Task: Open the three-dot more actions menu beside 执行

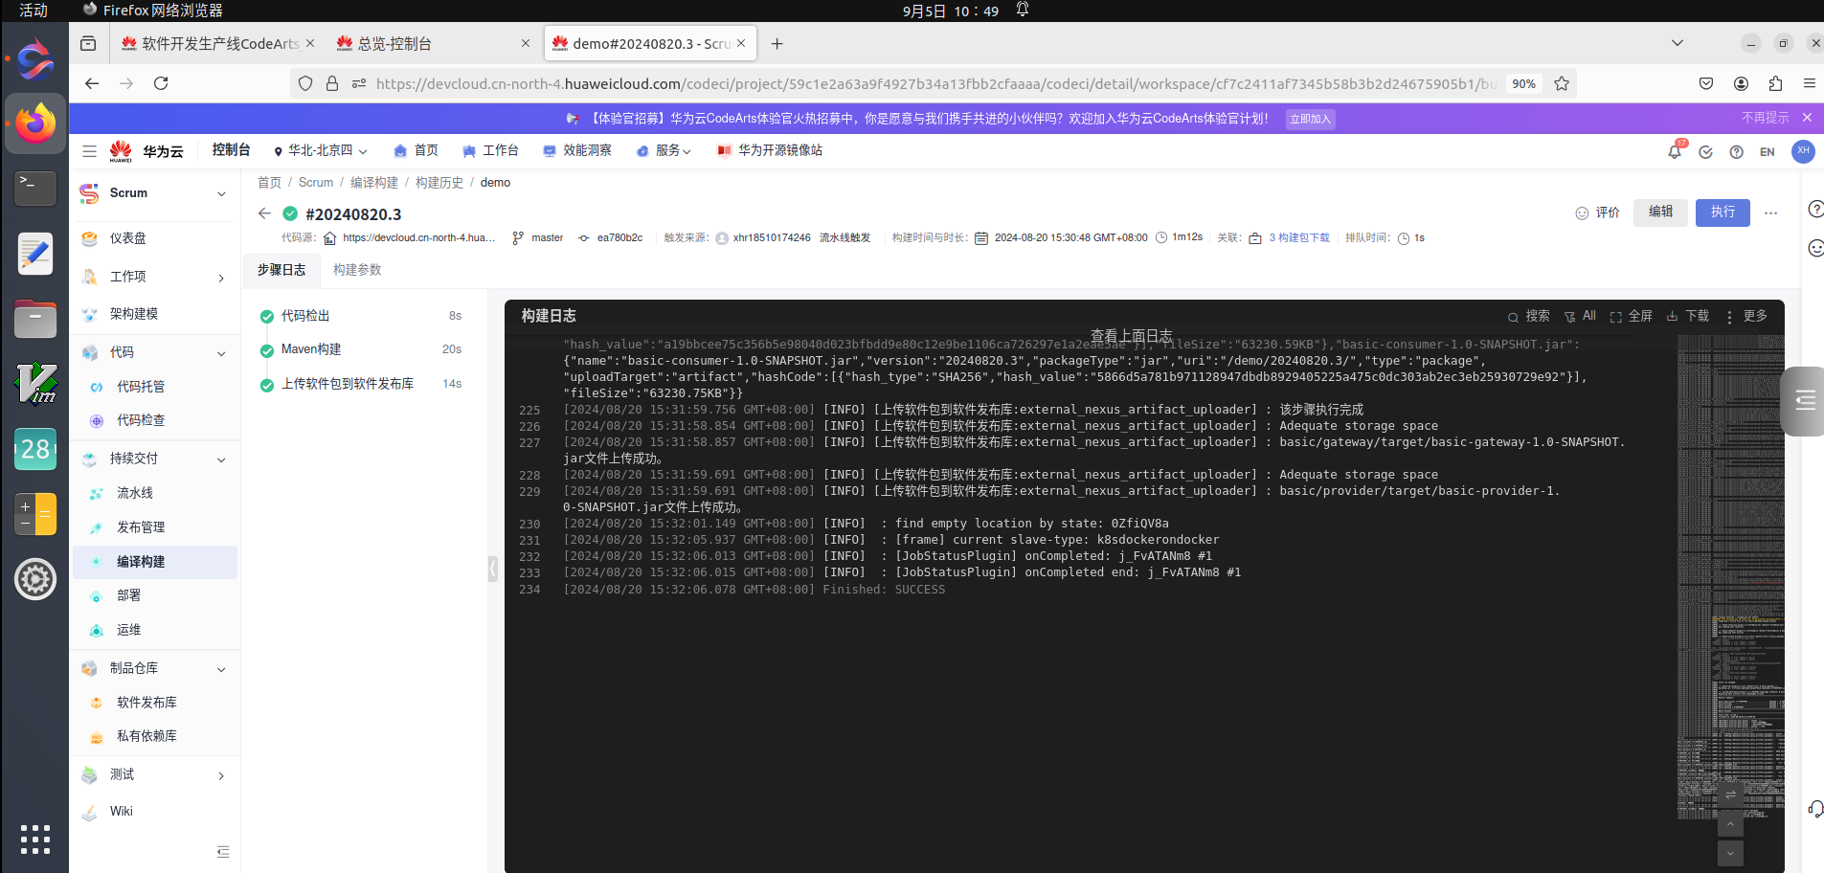Action: tap(1770, 213)
